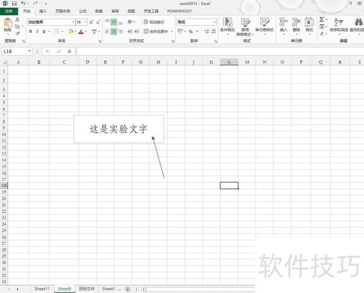Toggle Center horizontal alignment
Image resolution: width=364 pixels, height=293 pixels.
click(114, 31)
